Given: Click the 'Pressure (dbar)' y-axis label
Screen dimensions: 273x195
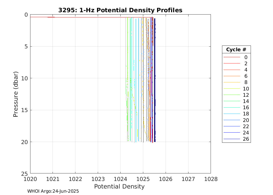Looking at the screenshot, I should point(16,94).
